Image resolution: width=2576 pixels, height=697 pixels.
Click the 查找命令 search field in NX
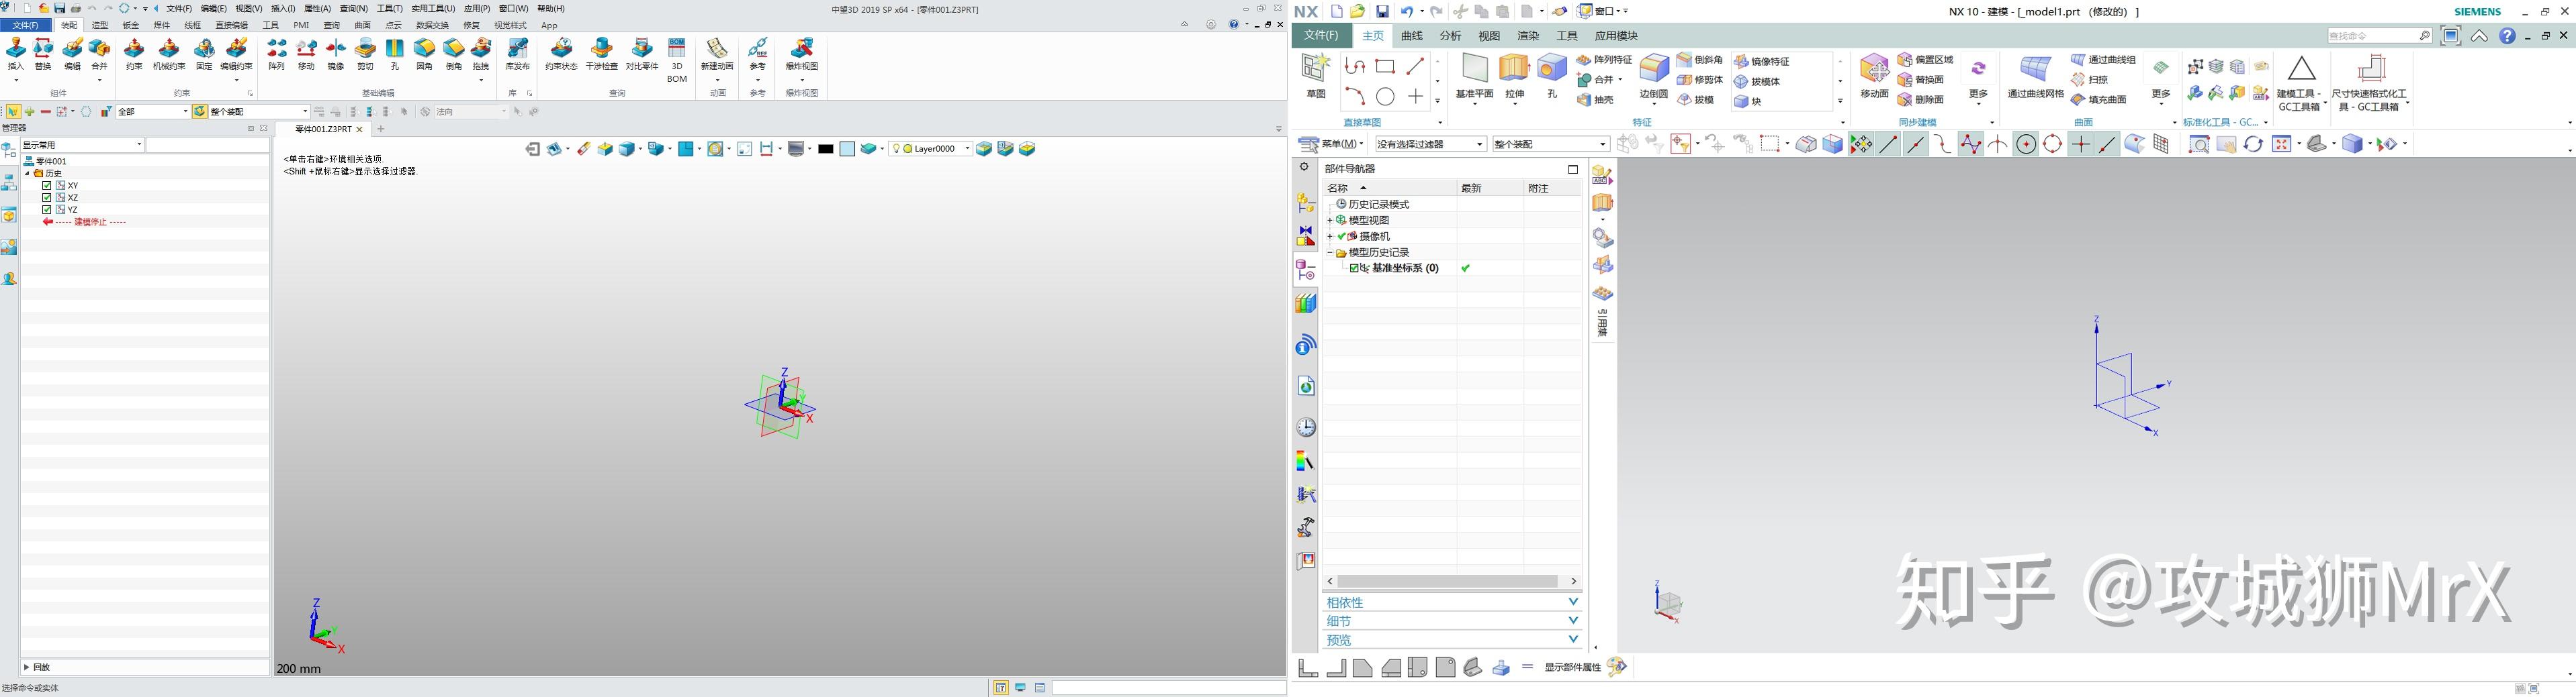click(x=2379, y=36)
